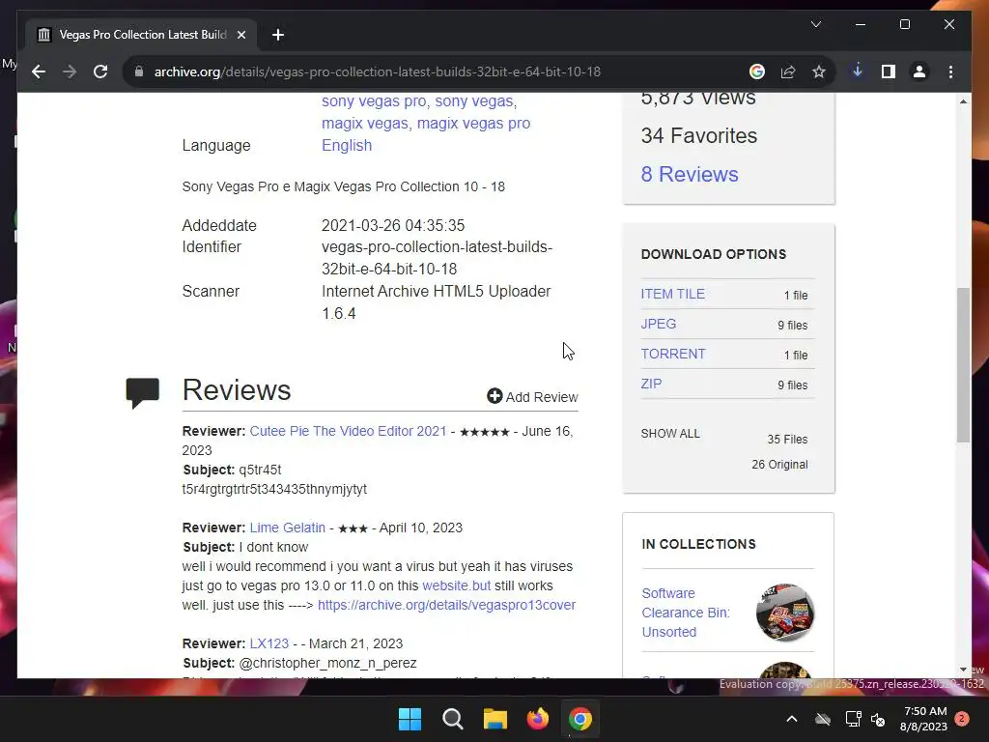This screenshot has height=742, width=989.
Task: Click the Chrome taskbar icon
Action: coord(580,719)
